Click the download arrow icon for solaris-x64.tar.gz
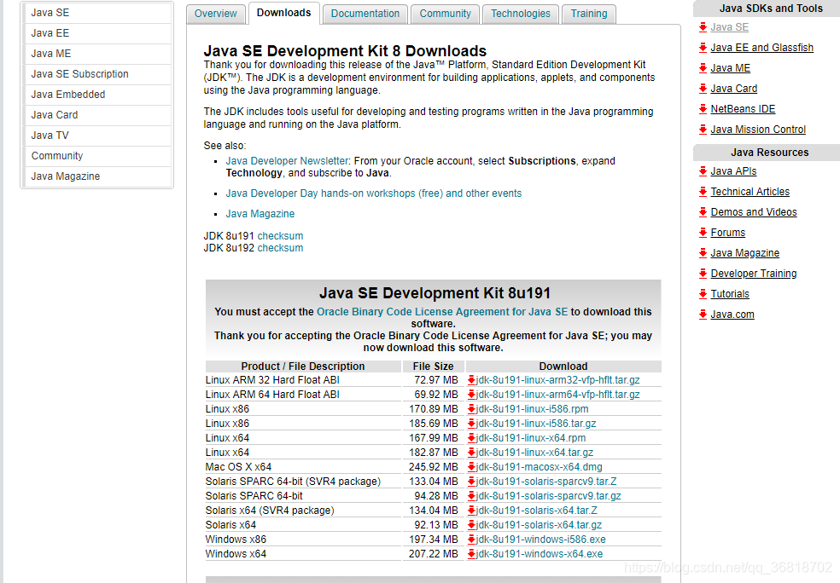Screen dimensions: 840x583 coord(471,525)
